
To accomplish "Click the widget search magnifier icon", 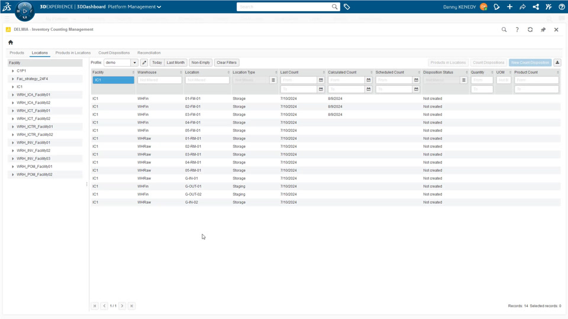I will (x=504, y=30).
